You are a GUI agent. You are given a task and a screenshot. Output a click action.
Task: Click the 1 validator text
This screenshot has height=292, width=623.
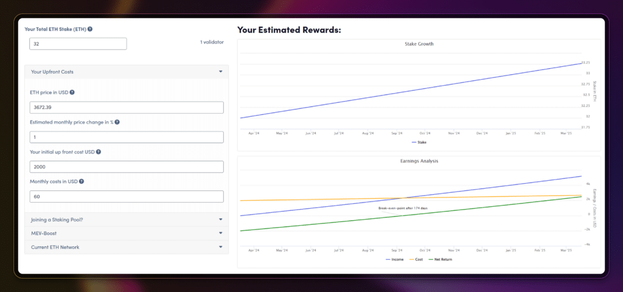[212, 42]
